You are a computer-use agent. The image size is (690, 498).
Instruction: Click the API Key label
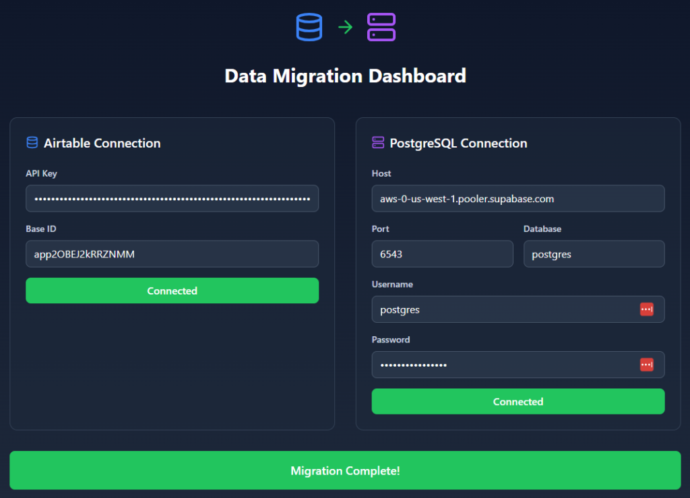41,173
